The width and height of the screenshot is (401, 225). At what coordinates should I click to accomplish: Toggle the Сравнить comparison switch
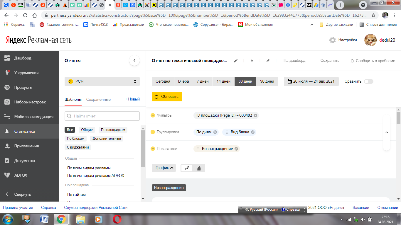click(369, 81)
